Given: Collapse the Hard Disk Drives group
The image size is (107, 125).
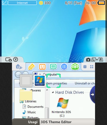Looking at the screenshot, I should (x=53, y=92).
